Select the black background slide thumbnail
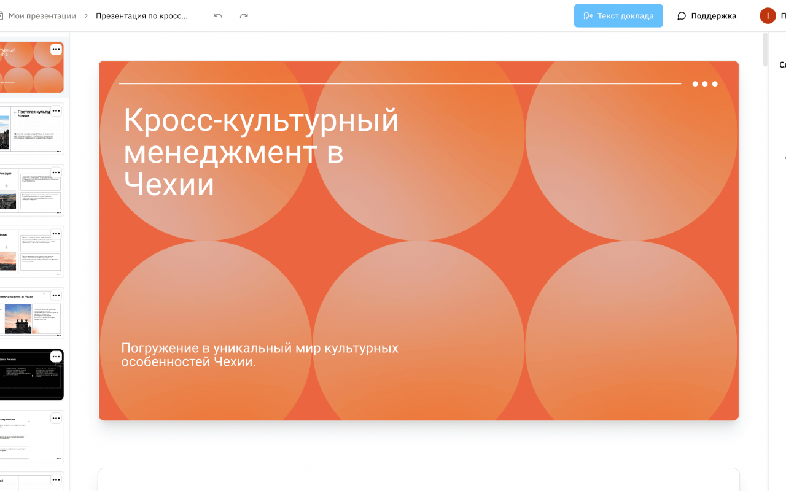The height and width of the screenshot is (491, 786). [32, 374]
